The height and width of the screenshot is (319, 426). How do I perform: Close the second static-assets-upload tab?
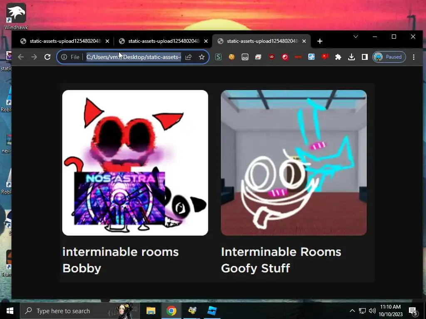(x=206, y=41)
